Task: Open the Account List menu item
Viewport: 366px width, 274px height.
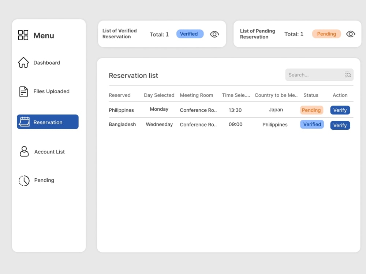Action: [49, 152]
